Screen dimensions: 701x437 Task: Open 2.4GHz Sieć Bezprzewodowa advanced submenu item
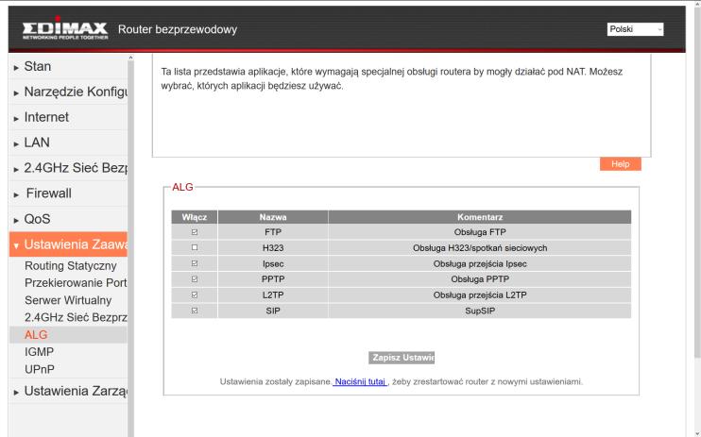(76, 317)
